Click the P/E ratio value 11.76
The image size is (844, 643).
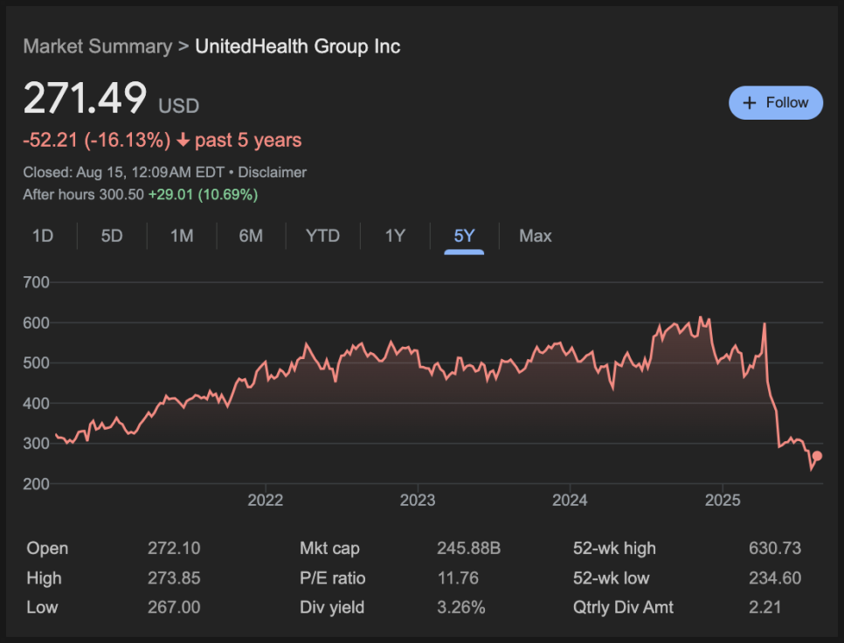[458, 577]
